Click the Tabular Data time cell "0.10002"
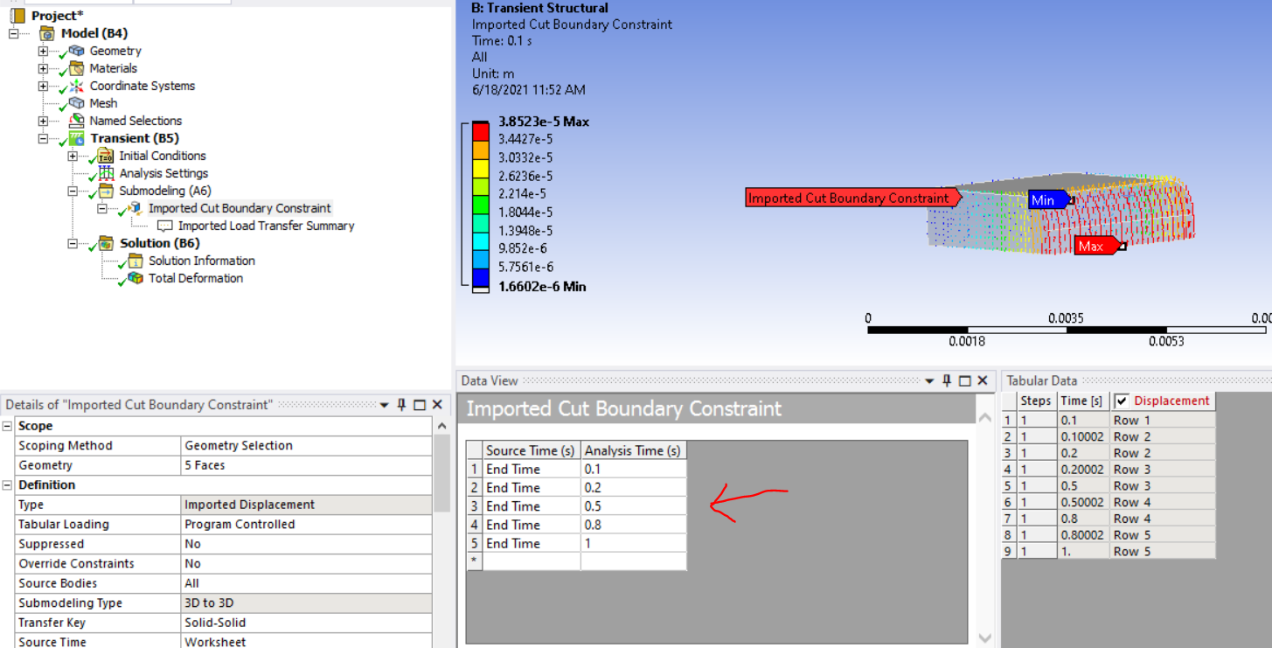 pyautogui.click(x=1084, y=436)
